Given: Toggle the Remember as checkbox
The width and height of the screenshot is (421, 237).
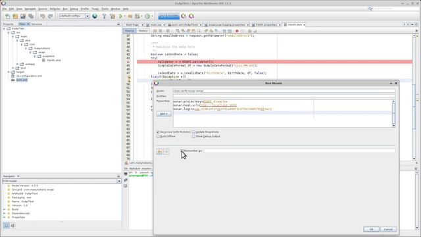Looking at the screenshot, I should (x=182, y=151).
